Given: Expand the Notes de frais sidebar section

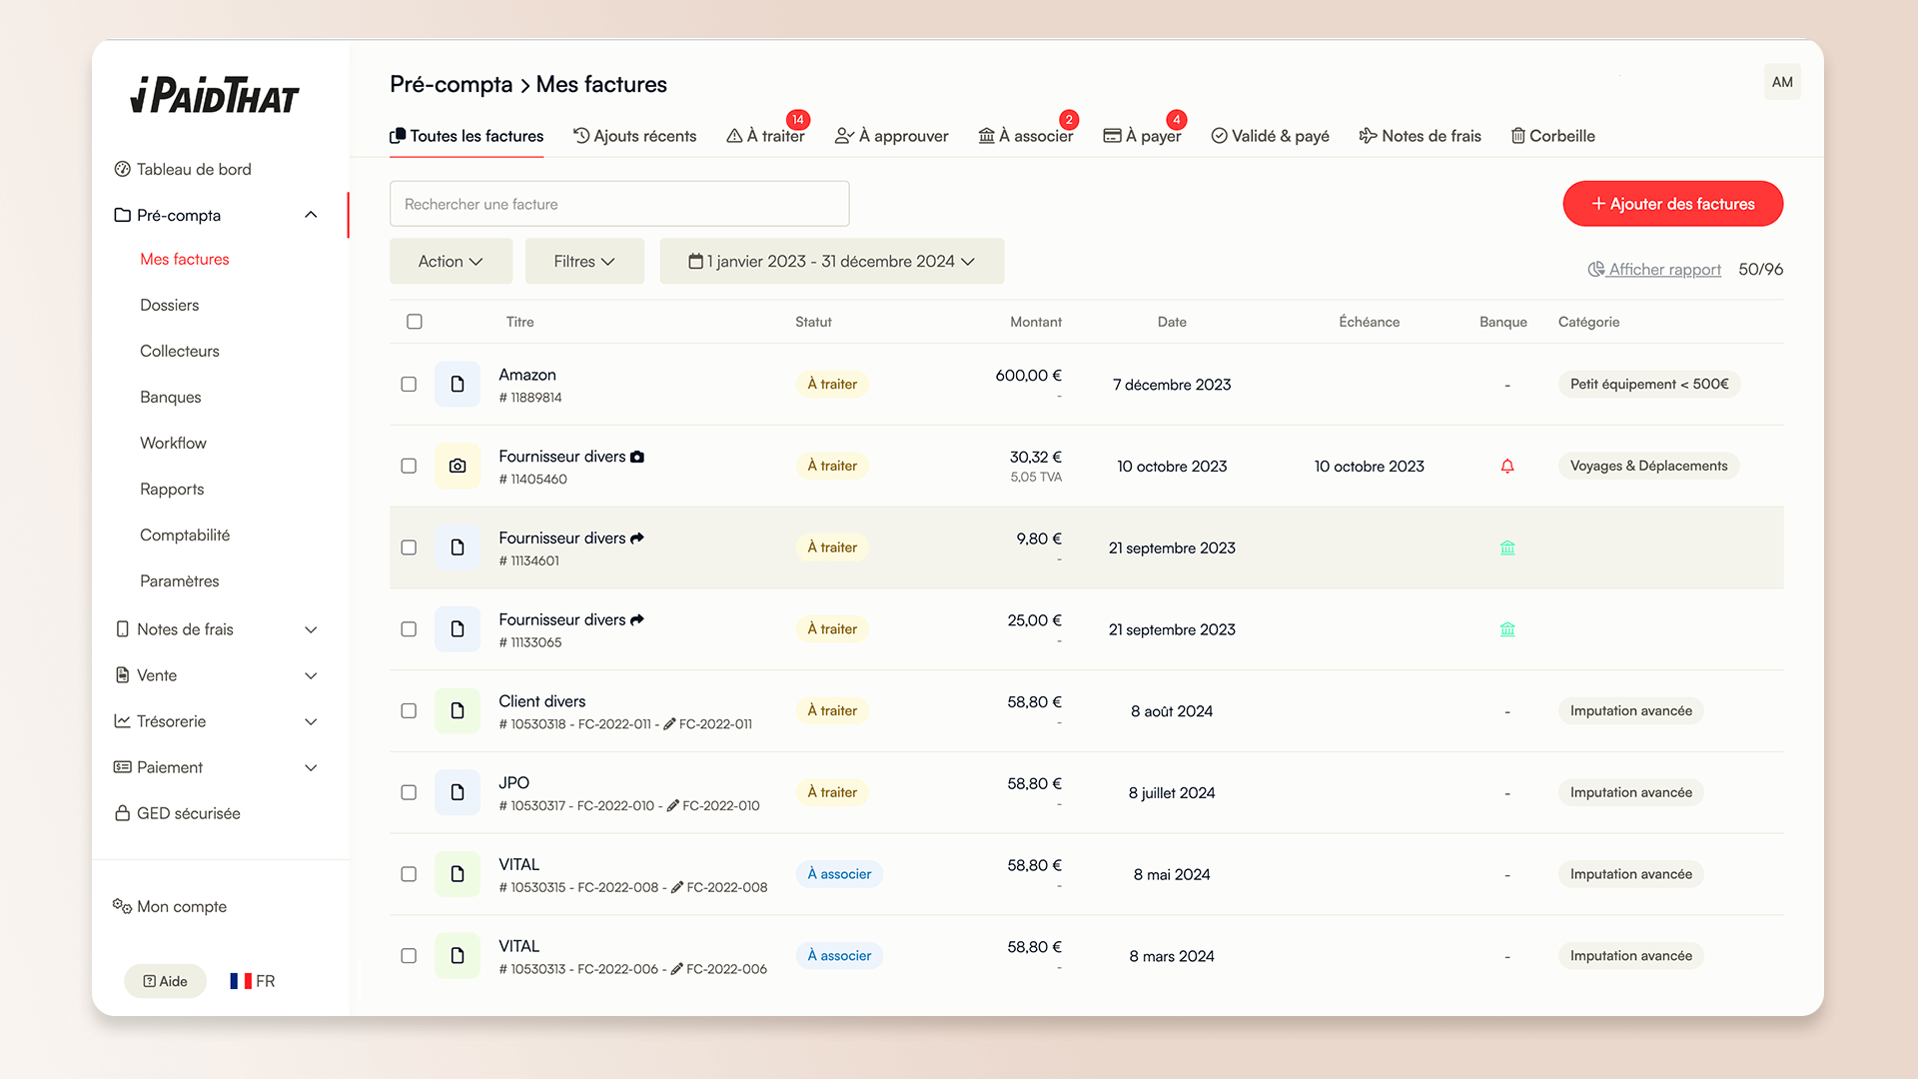Looking at the screenshot, I should (311, 629).
